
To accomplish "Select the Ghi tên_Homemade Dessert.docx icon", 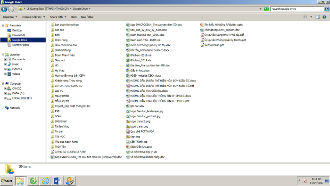I will tap(128, 50).
